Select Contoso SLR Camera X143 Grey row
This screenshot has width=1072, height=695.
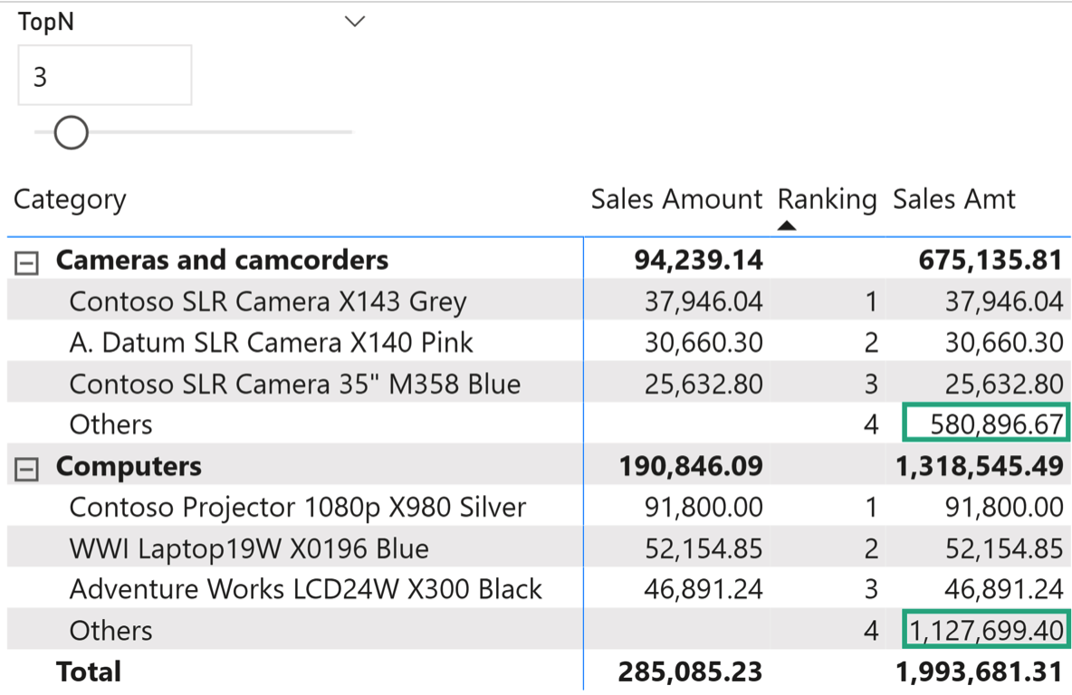coord(267,301)
